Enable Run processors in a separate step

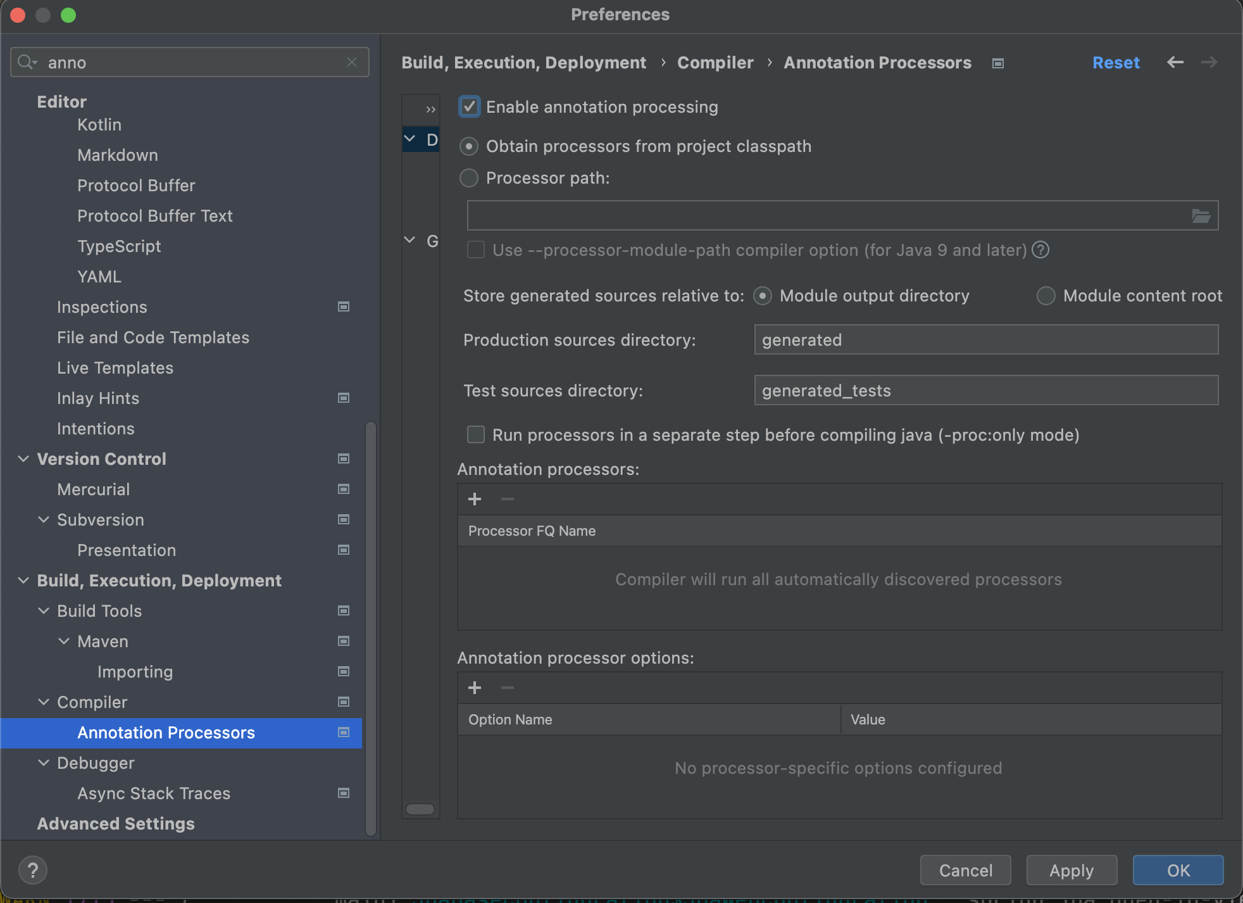(476, 435)
